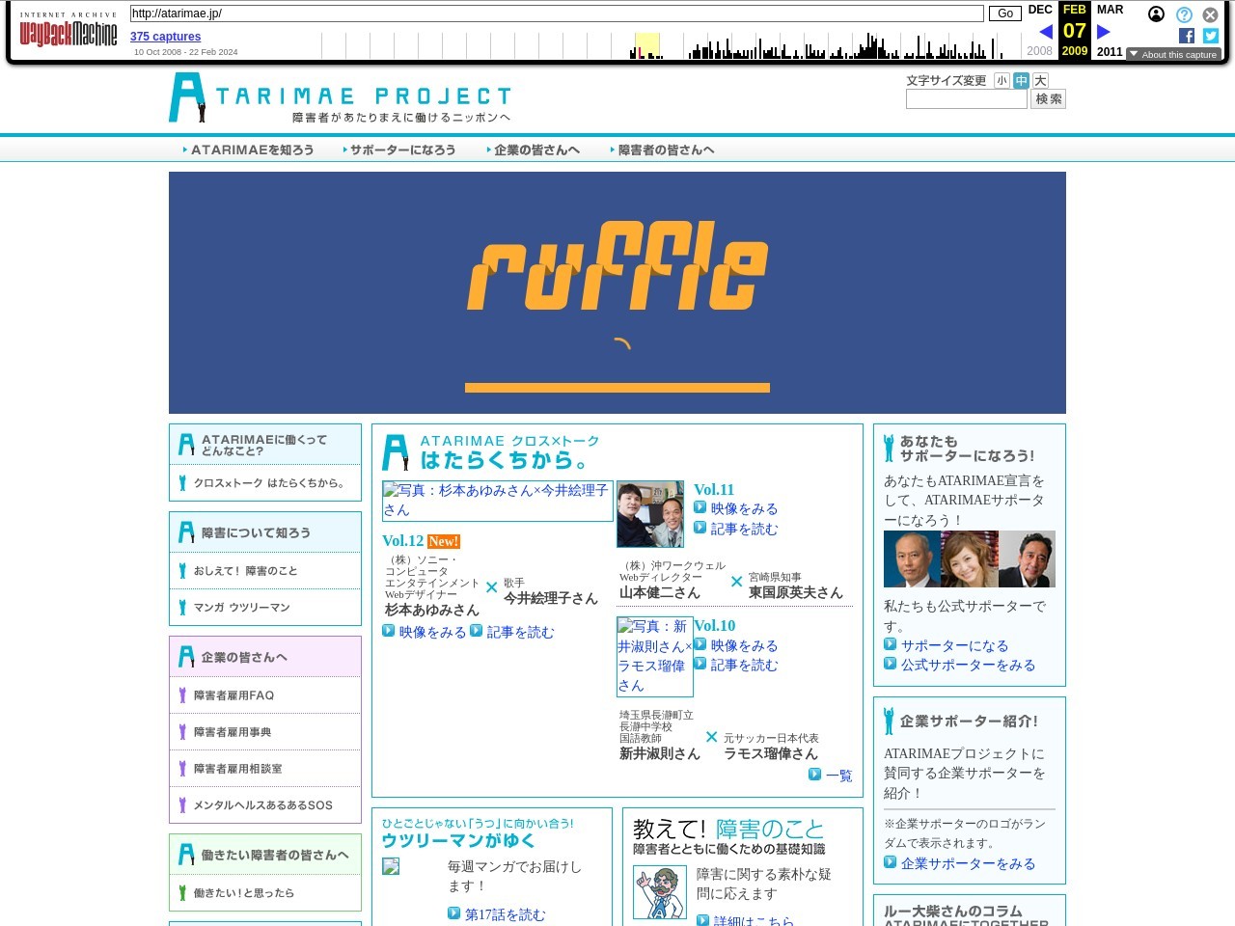Open the 375 captures link

(165, 37)
